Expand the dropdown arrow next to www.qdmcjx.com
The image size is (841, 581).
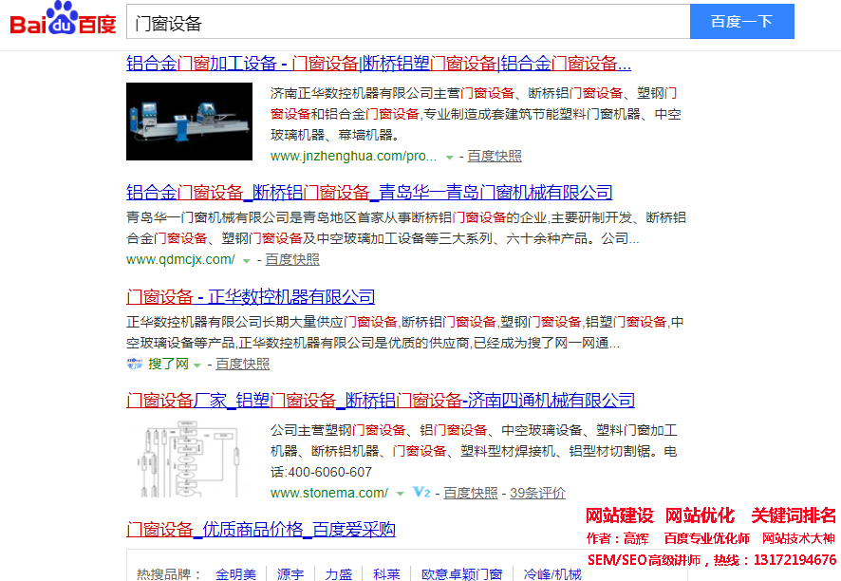[x=247, y=260]
